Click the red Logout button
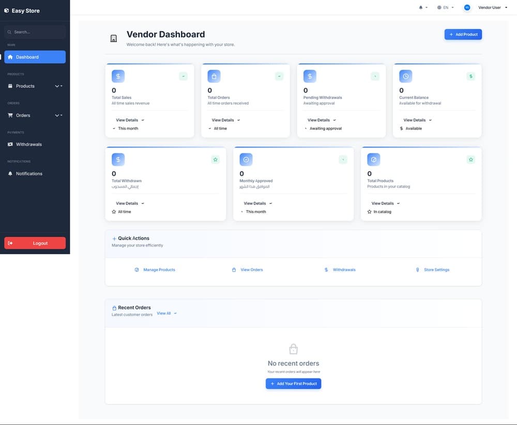 pos(35,243)
